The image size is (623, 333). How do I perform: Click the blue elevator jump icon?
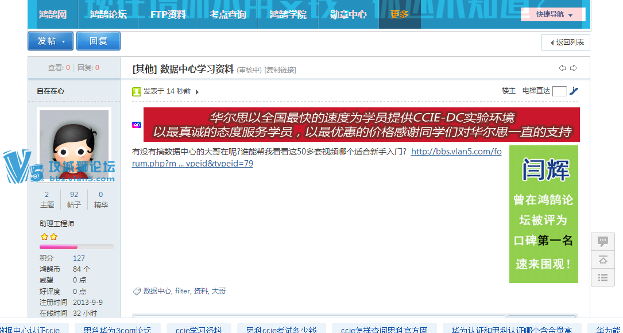pos(574,91)
